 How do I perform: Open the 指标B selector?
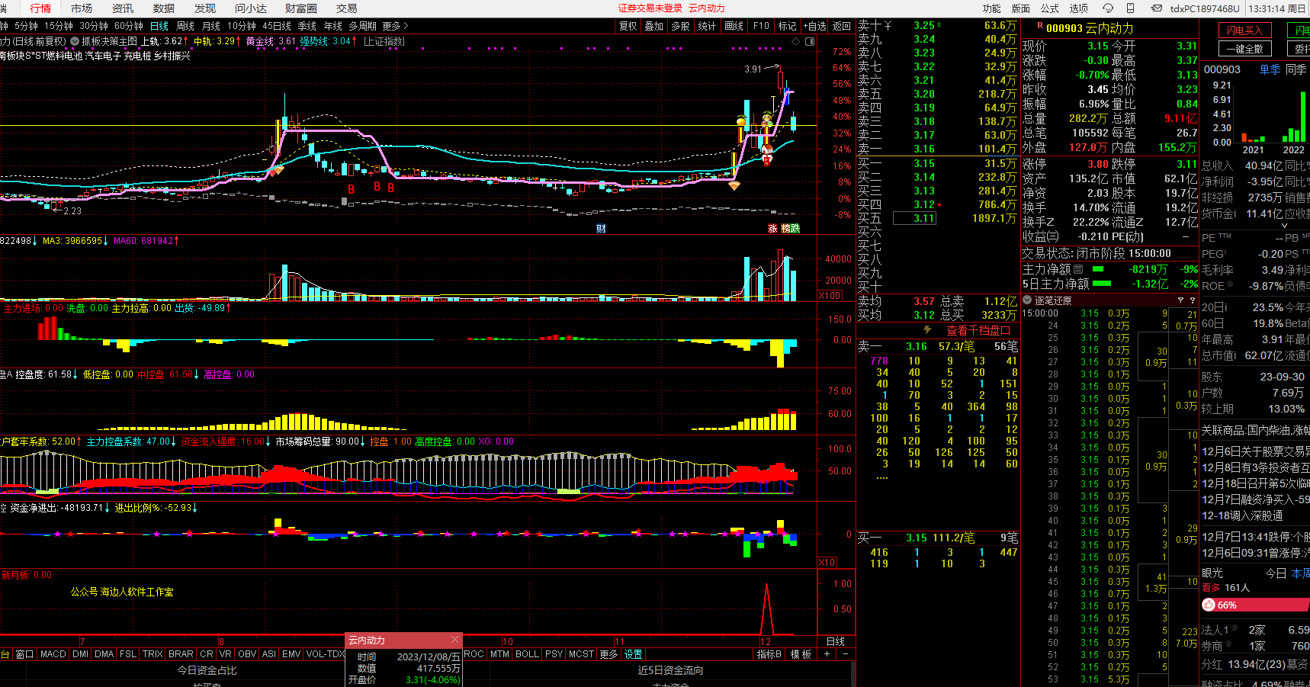pos(769,654)
